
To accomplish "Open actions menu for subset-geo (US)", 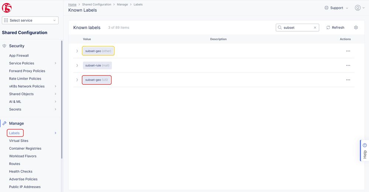I will pos(348,80).
